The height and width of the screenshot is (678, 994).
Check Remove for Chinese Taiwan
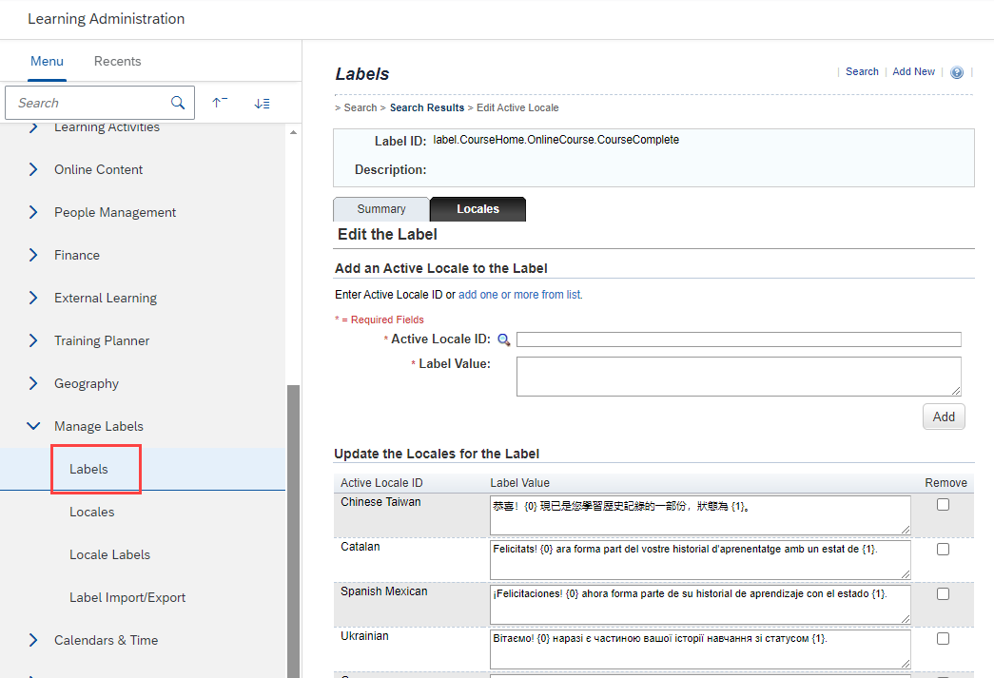(943, 504)
